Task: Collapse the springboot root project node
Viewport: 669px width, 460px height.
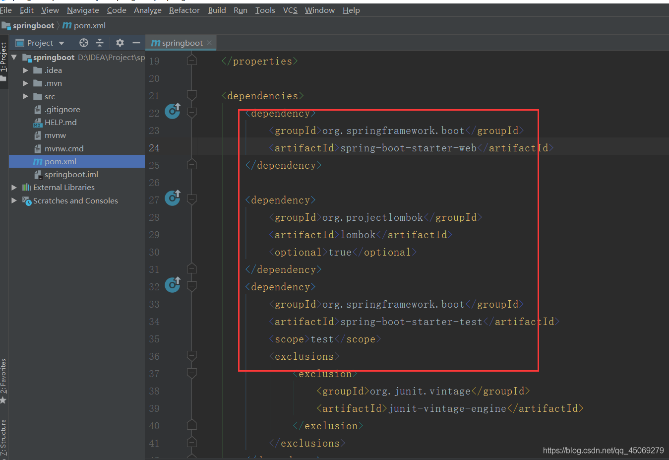Action: coord(14,57)
